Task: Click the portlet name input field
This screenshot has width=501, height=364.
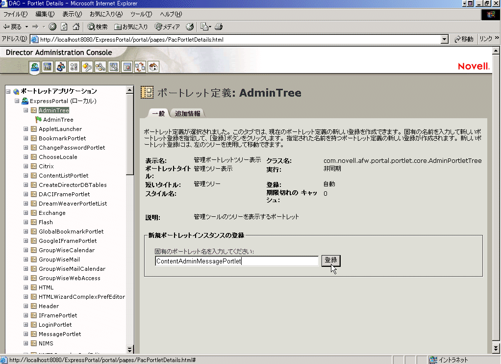Action: (237, 261)
